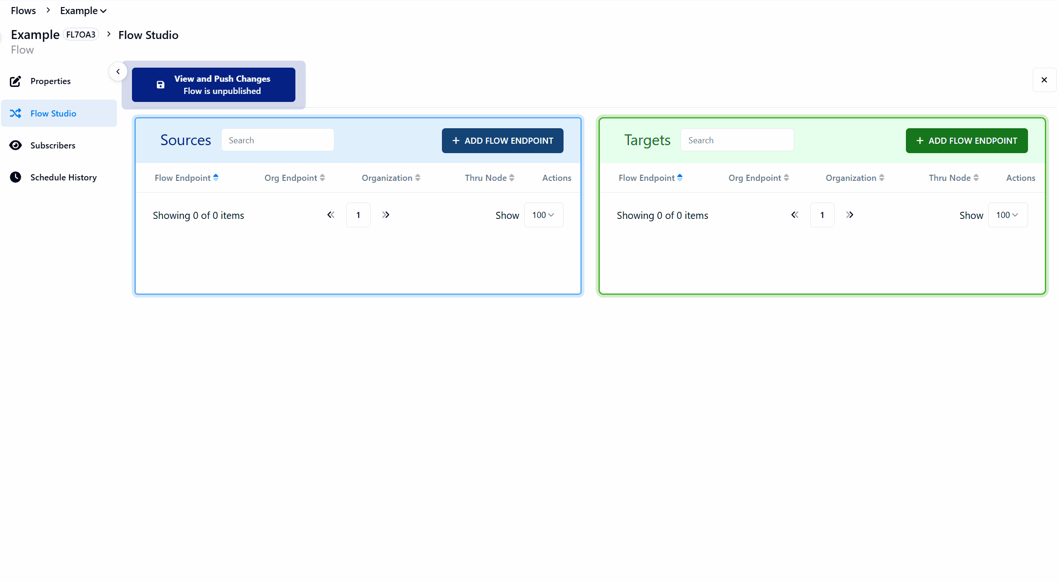
Task: Click the green Add Flow Endpoint button
Action: (x=966, y=140)
